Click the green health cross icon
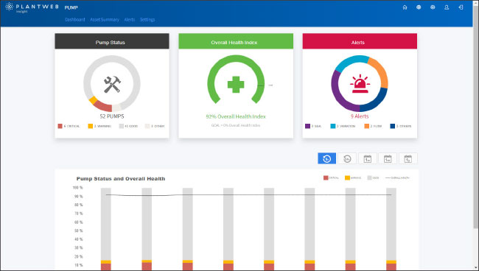The width and height of the screenshot is (479, 271). 236,84
